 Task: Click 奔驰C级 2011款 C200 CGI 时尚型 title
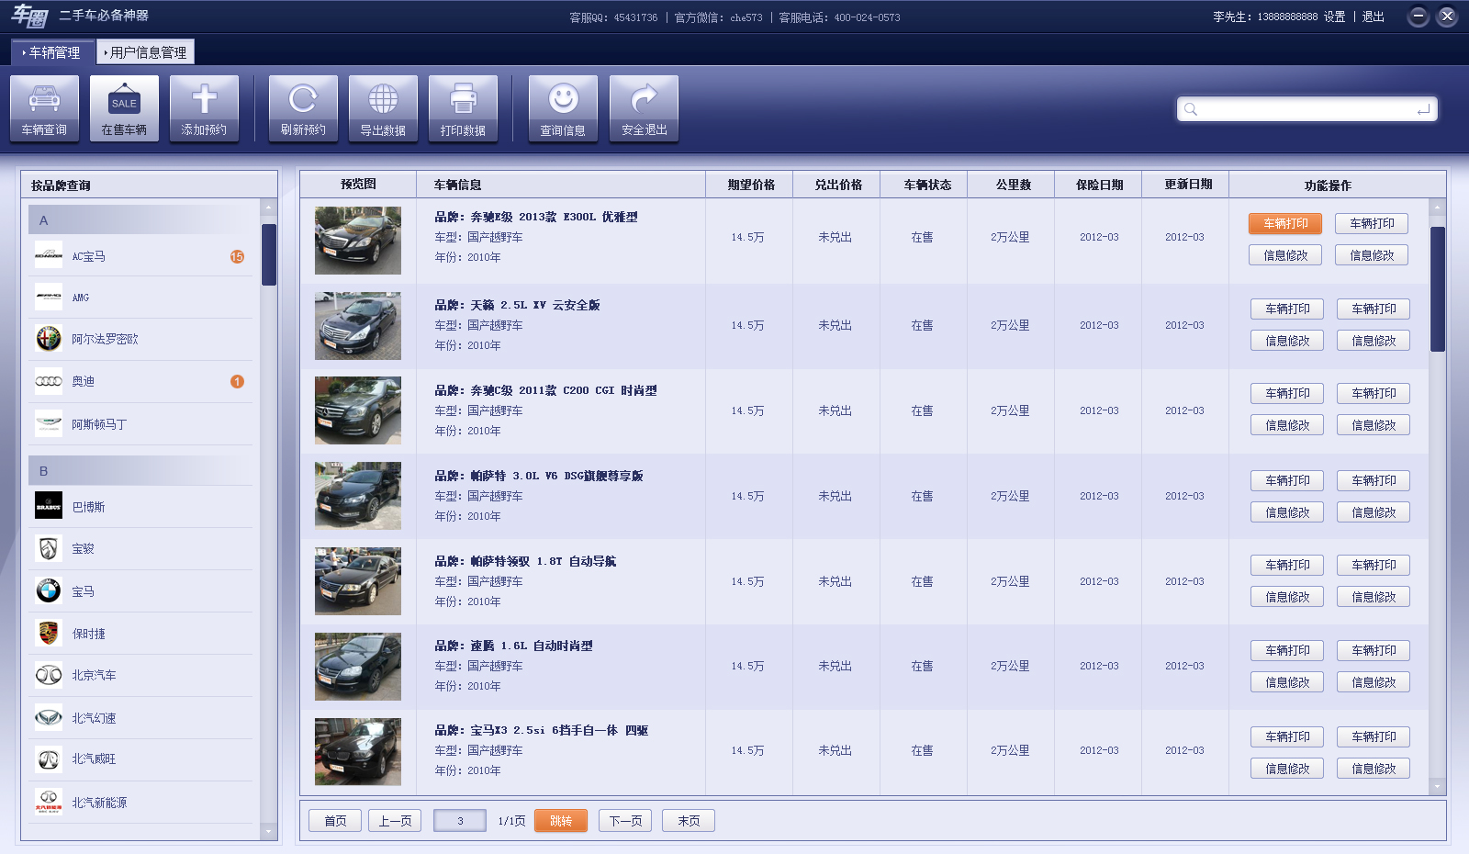point(564,390)
